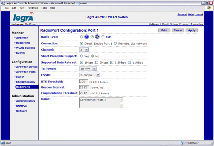Select highlighted RadioPorts under Configuration

click(27, 87)
